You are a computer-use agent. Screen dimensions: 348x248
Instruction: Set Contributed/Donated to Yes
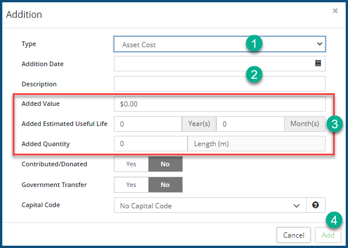tap(131, 164)
